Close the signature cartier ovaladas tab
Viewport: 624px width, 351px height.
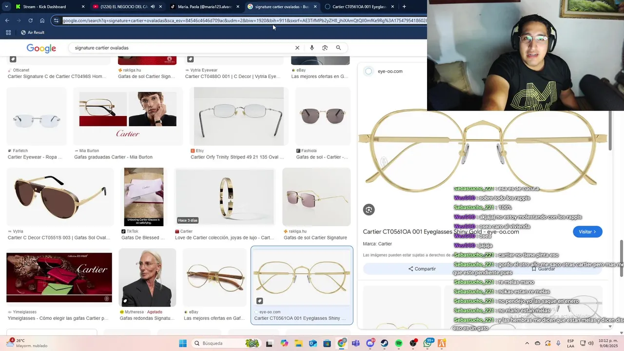pyautogui.click(x=315, y=7)
